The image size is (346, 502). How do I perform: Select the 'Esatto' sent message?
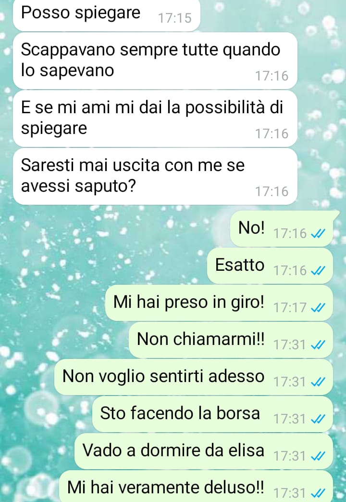(270, 265)
